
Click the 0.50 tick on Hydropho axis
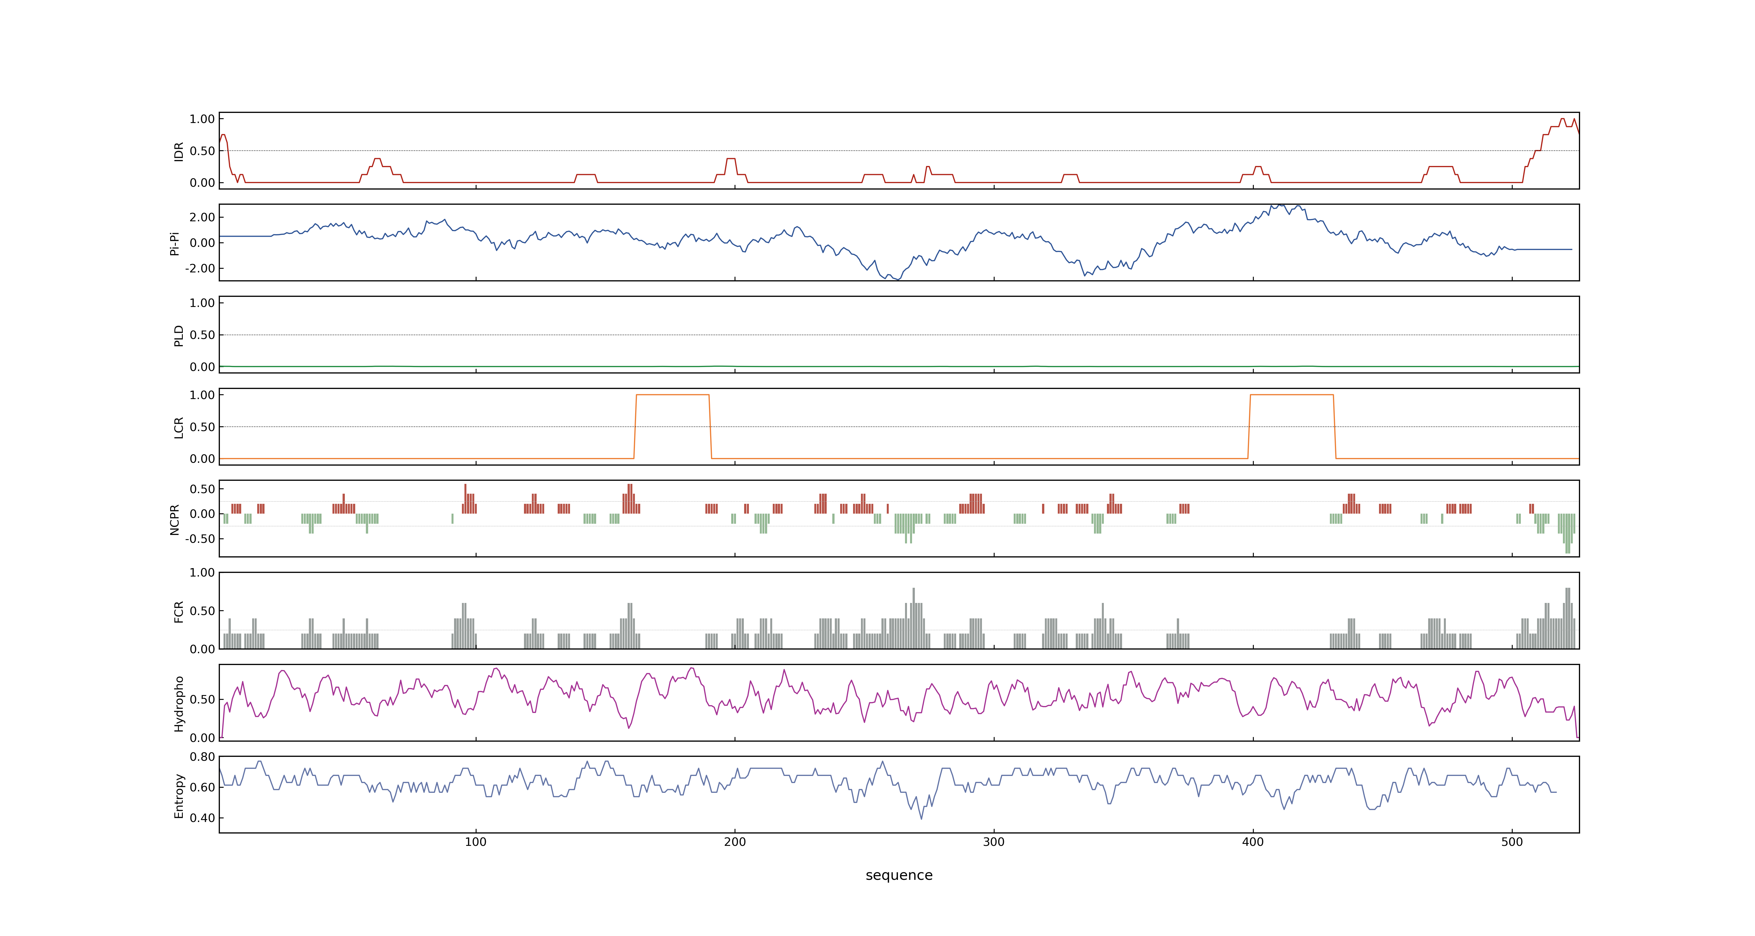tap(202, 700)
